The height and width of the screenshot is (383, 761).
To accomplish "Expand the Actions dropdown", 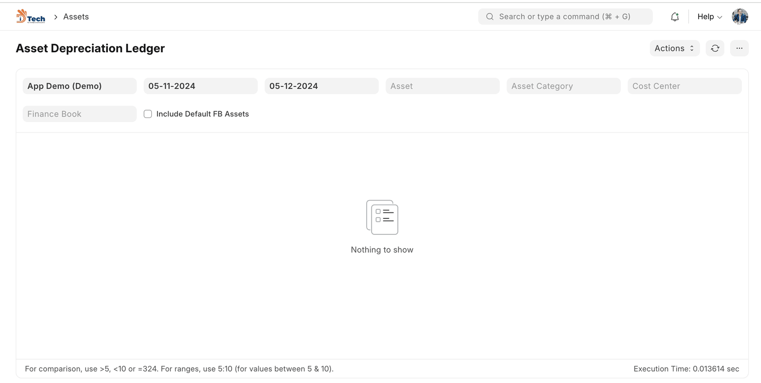I will click(x=674, y=48).
